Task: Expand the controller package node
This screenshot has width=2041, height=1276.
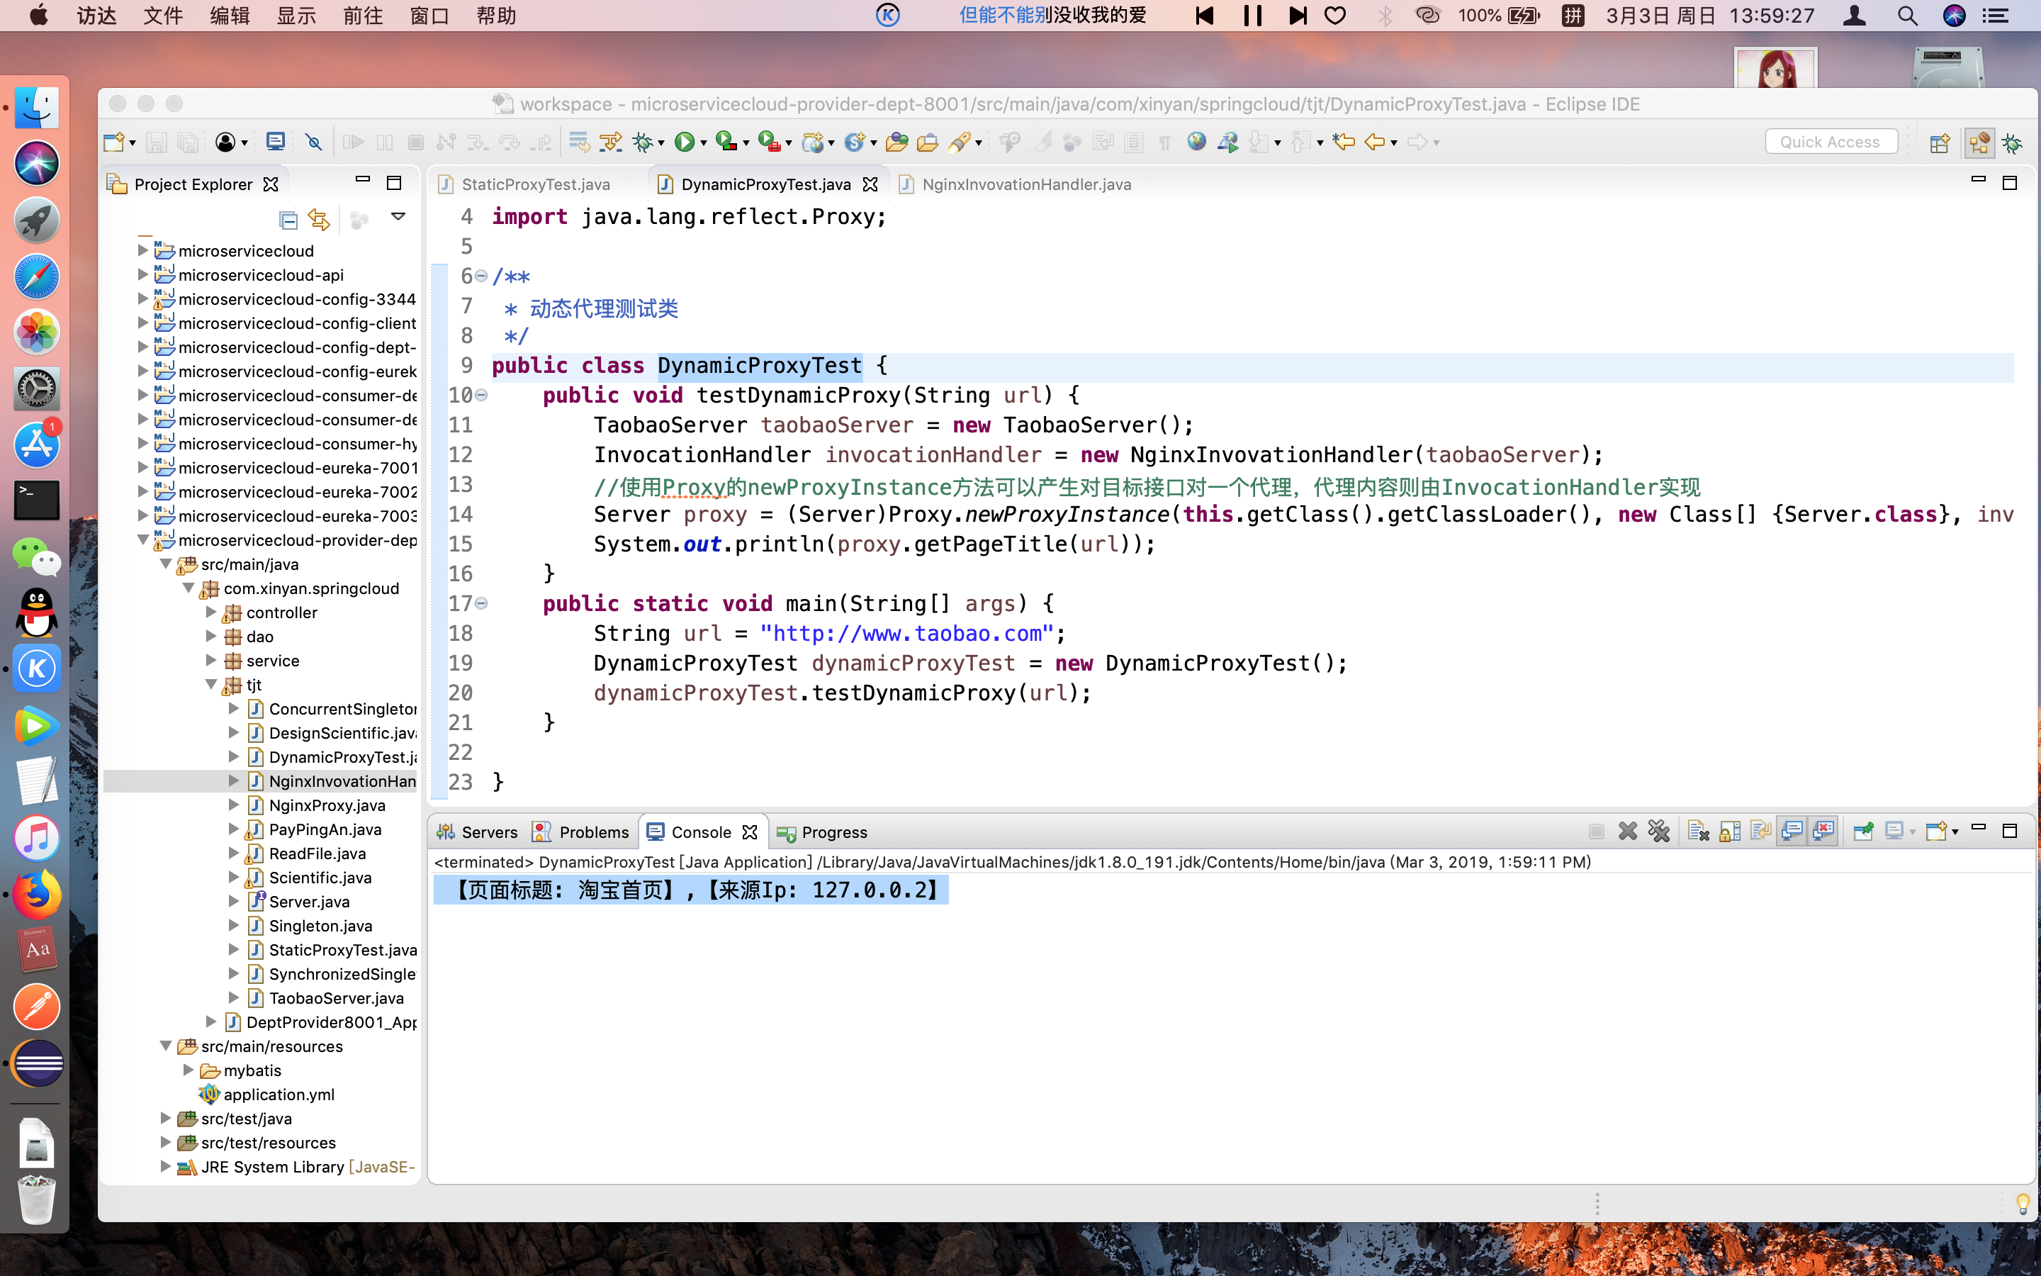Action: coord(212,612)
